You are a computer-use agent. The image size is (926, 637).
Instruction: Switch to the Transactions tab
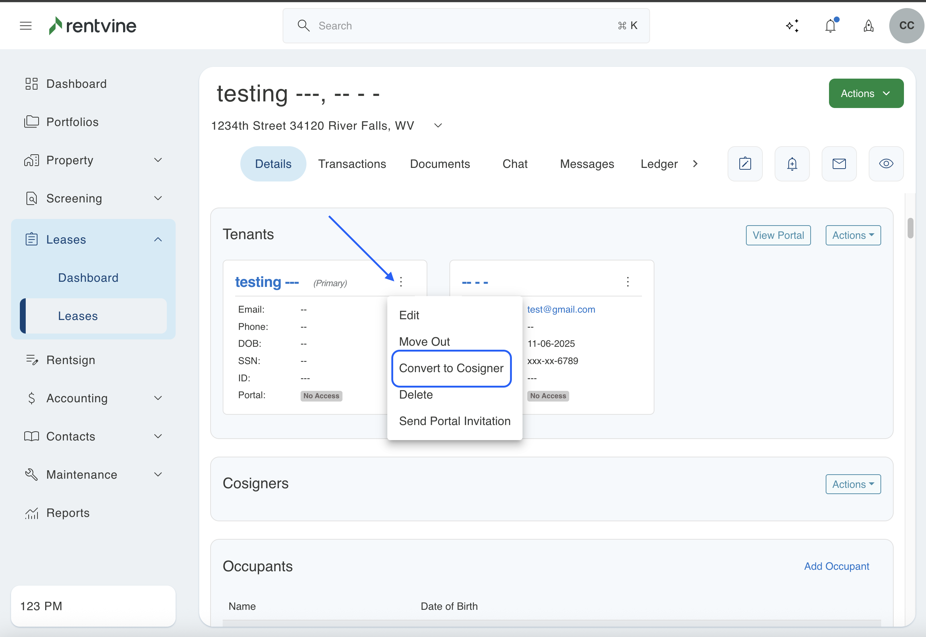[352, 164]
